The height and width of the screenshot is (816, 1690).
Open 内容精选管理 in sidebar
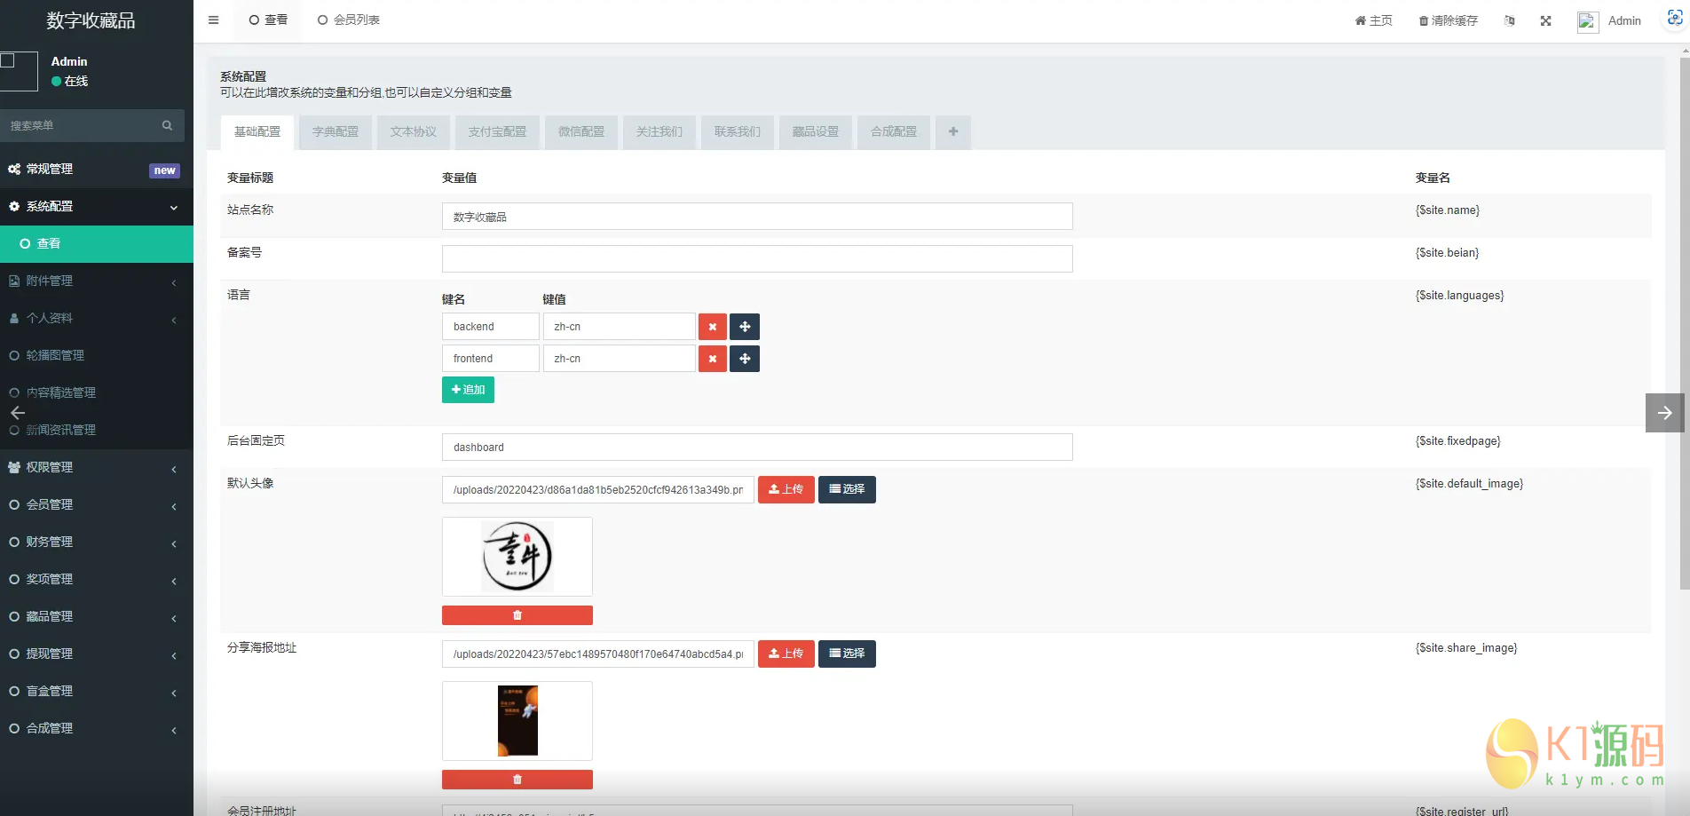coord(97,392)
